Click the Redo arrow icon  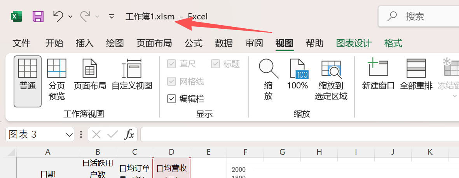click(x=86, y=16)
